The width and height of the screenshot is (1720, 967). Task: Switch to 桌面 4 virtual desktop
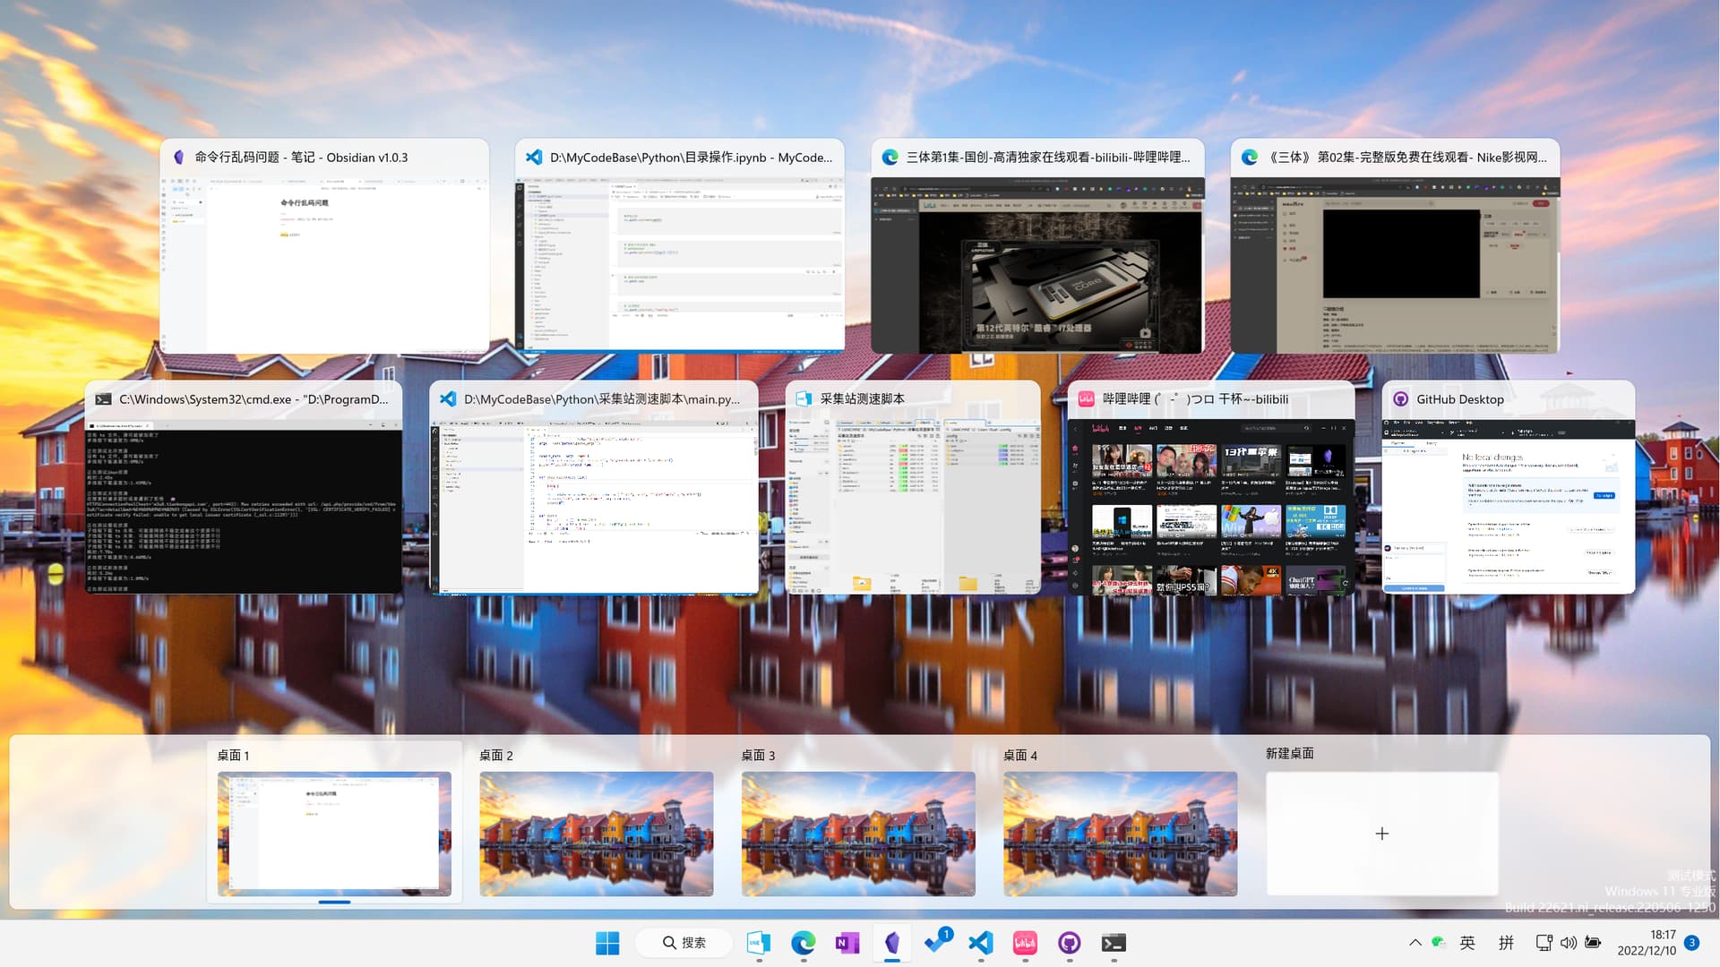coord(1120,834)
